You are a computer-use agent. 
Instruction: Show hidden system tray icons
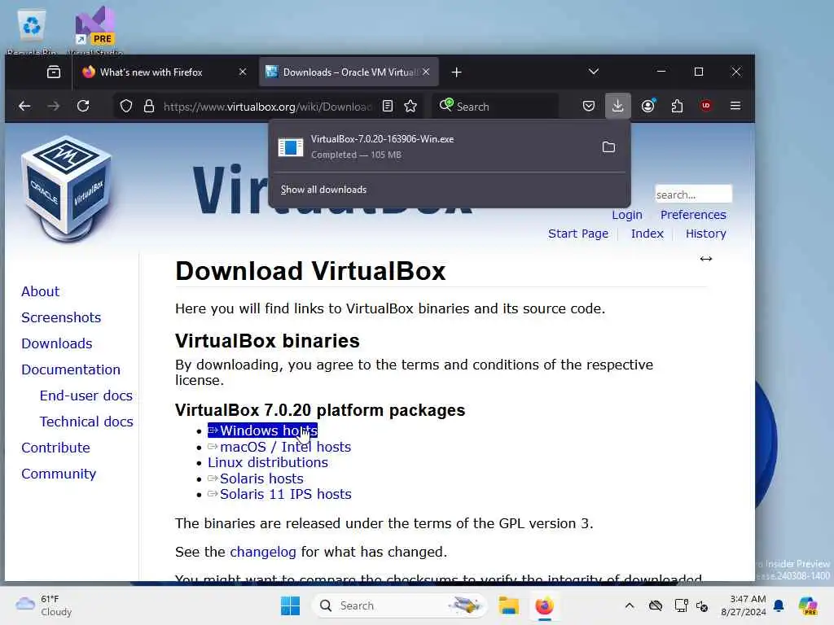[x=630, y=605]
